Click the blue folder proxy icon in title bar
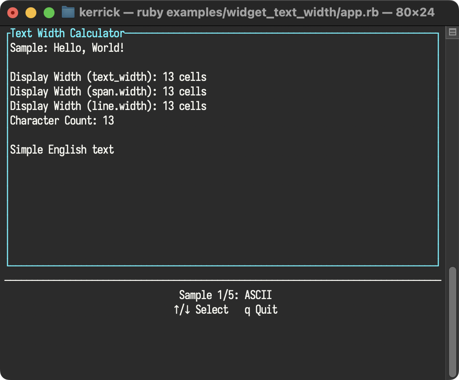Screen dimensions: 459x380 68,12
